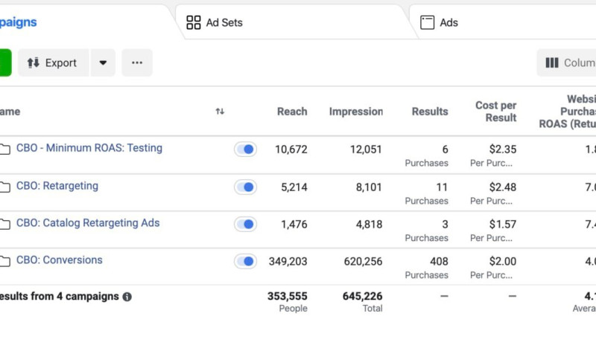Click folder icon beside CBO: Conversions
The height and width of the screenshot is (357, 596).
coord(5,261)
